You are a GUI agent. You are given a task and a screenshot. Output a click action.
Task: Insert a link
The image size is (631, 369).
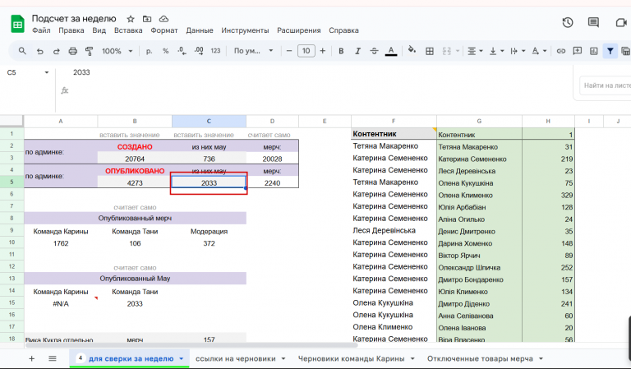tap(561, 51)
